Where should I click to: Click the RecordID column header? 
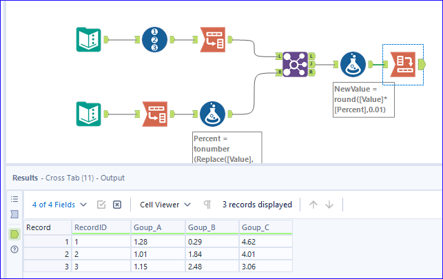point(101,227)
